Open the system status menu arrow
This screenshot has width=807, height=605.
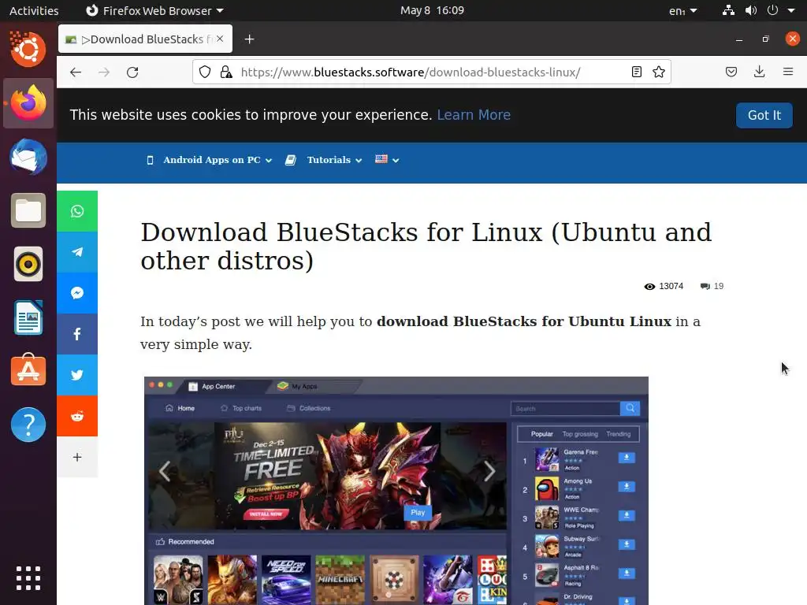pyautogui.click(x=791, y=10)
